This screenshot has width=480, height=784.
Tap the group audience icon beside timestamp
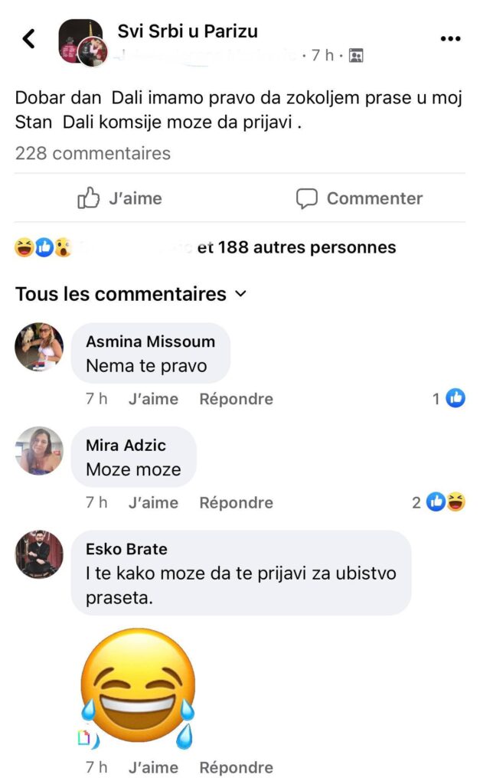tap(355, 55)
